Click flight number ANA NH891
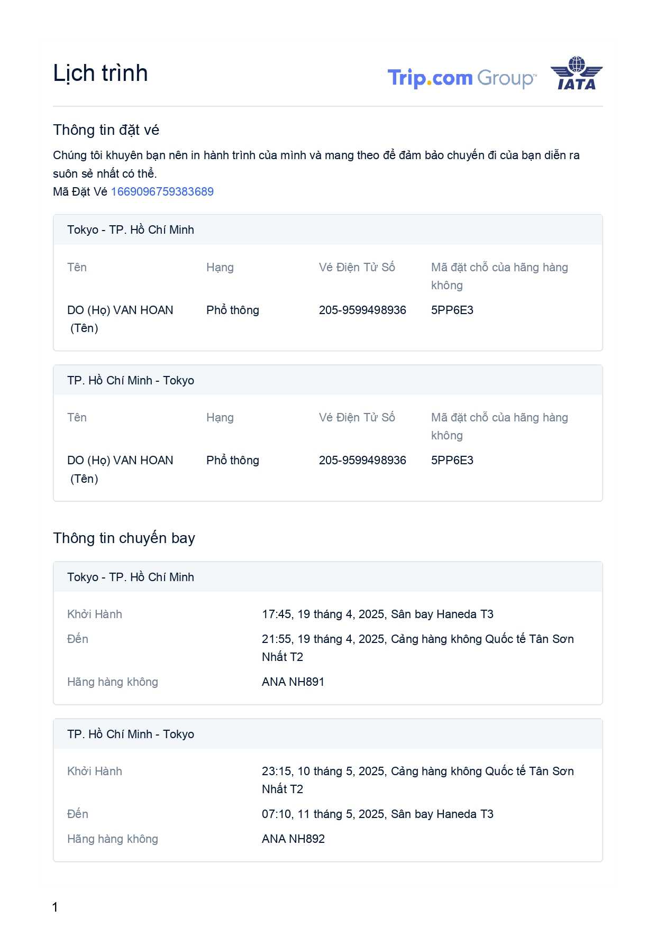This screenshot has width=656, height=928. point(293,682)
